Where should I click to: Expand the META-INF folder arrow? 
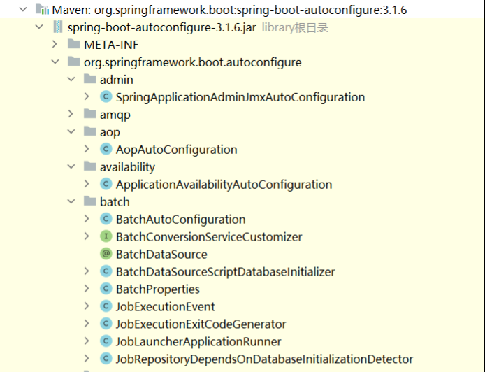(55, 45)
